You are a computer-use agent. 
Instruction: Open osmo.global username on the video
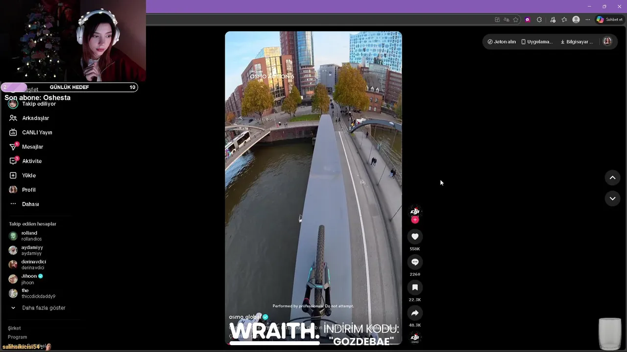click(245, 317)
